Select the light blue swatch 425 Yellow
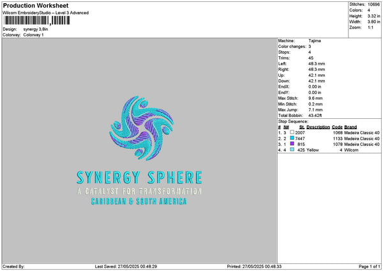The height and width of the screenshot is (271, 383). (x=292, y=150)
